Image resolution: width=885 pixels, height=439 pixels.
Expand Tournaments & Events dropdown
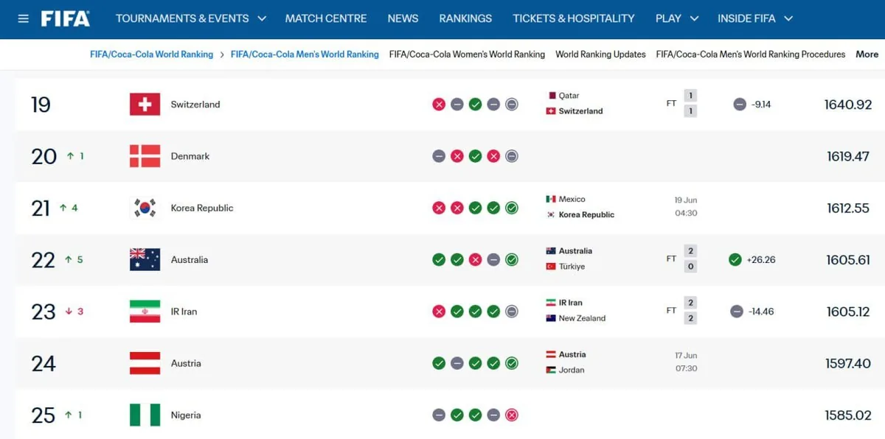coord(190,18)
